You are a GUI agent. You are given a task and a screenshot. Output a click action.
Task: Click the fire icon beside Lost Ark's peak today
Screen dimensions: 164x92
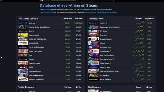[x=82, y=23]
